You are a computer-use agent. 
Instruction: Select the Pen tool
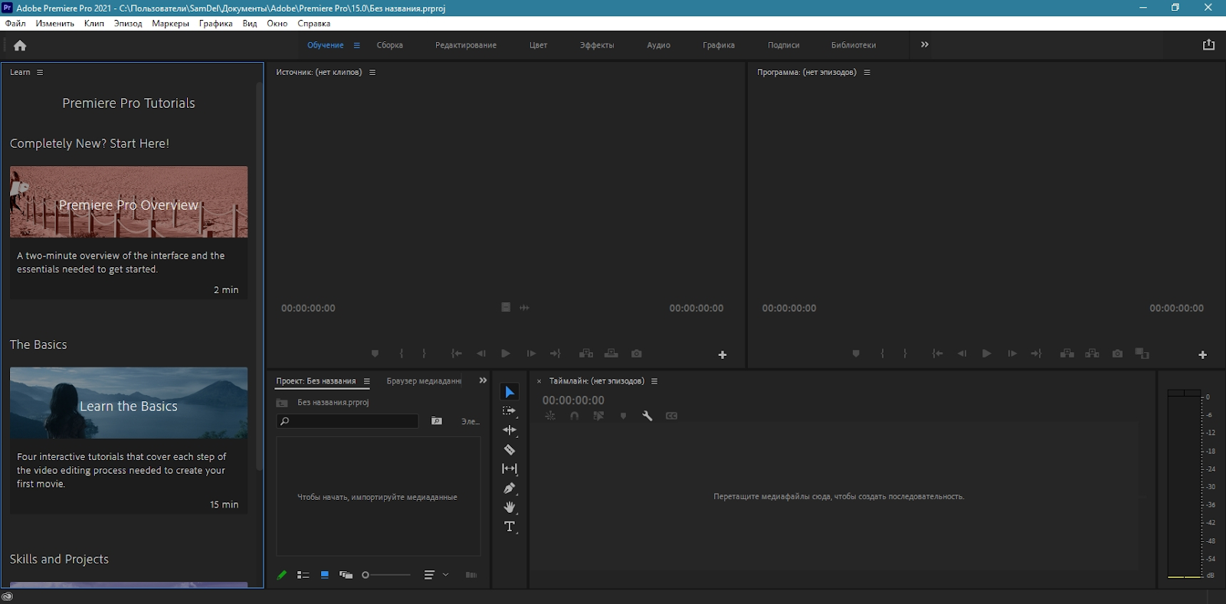click(x=510, y=488)
